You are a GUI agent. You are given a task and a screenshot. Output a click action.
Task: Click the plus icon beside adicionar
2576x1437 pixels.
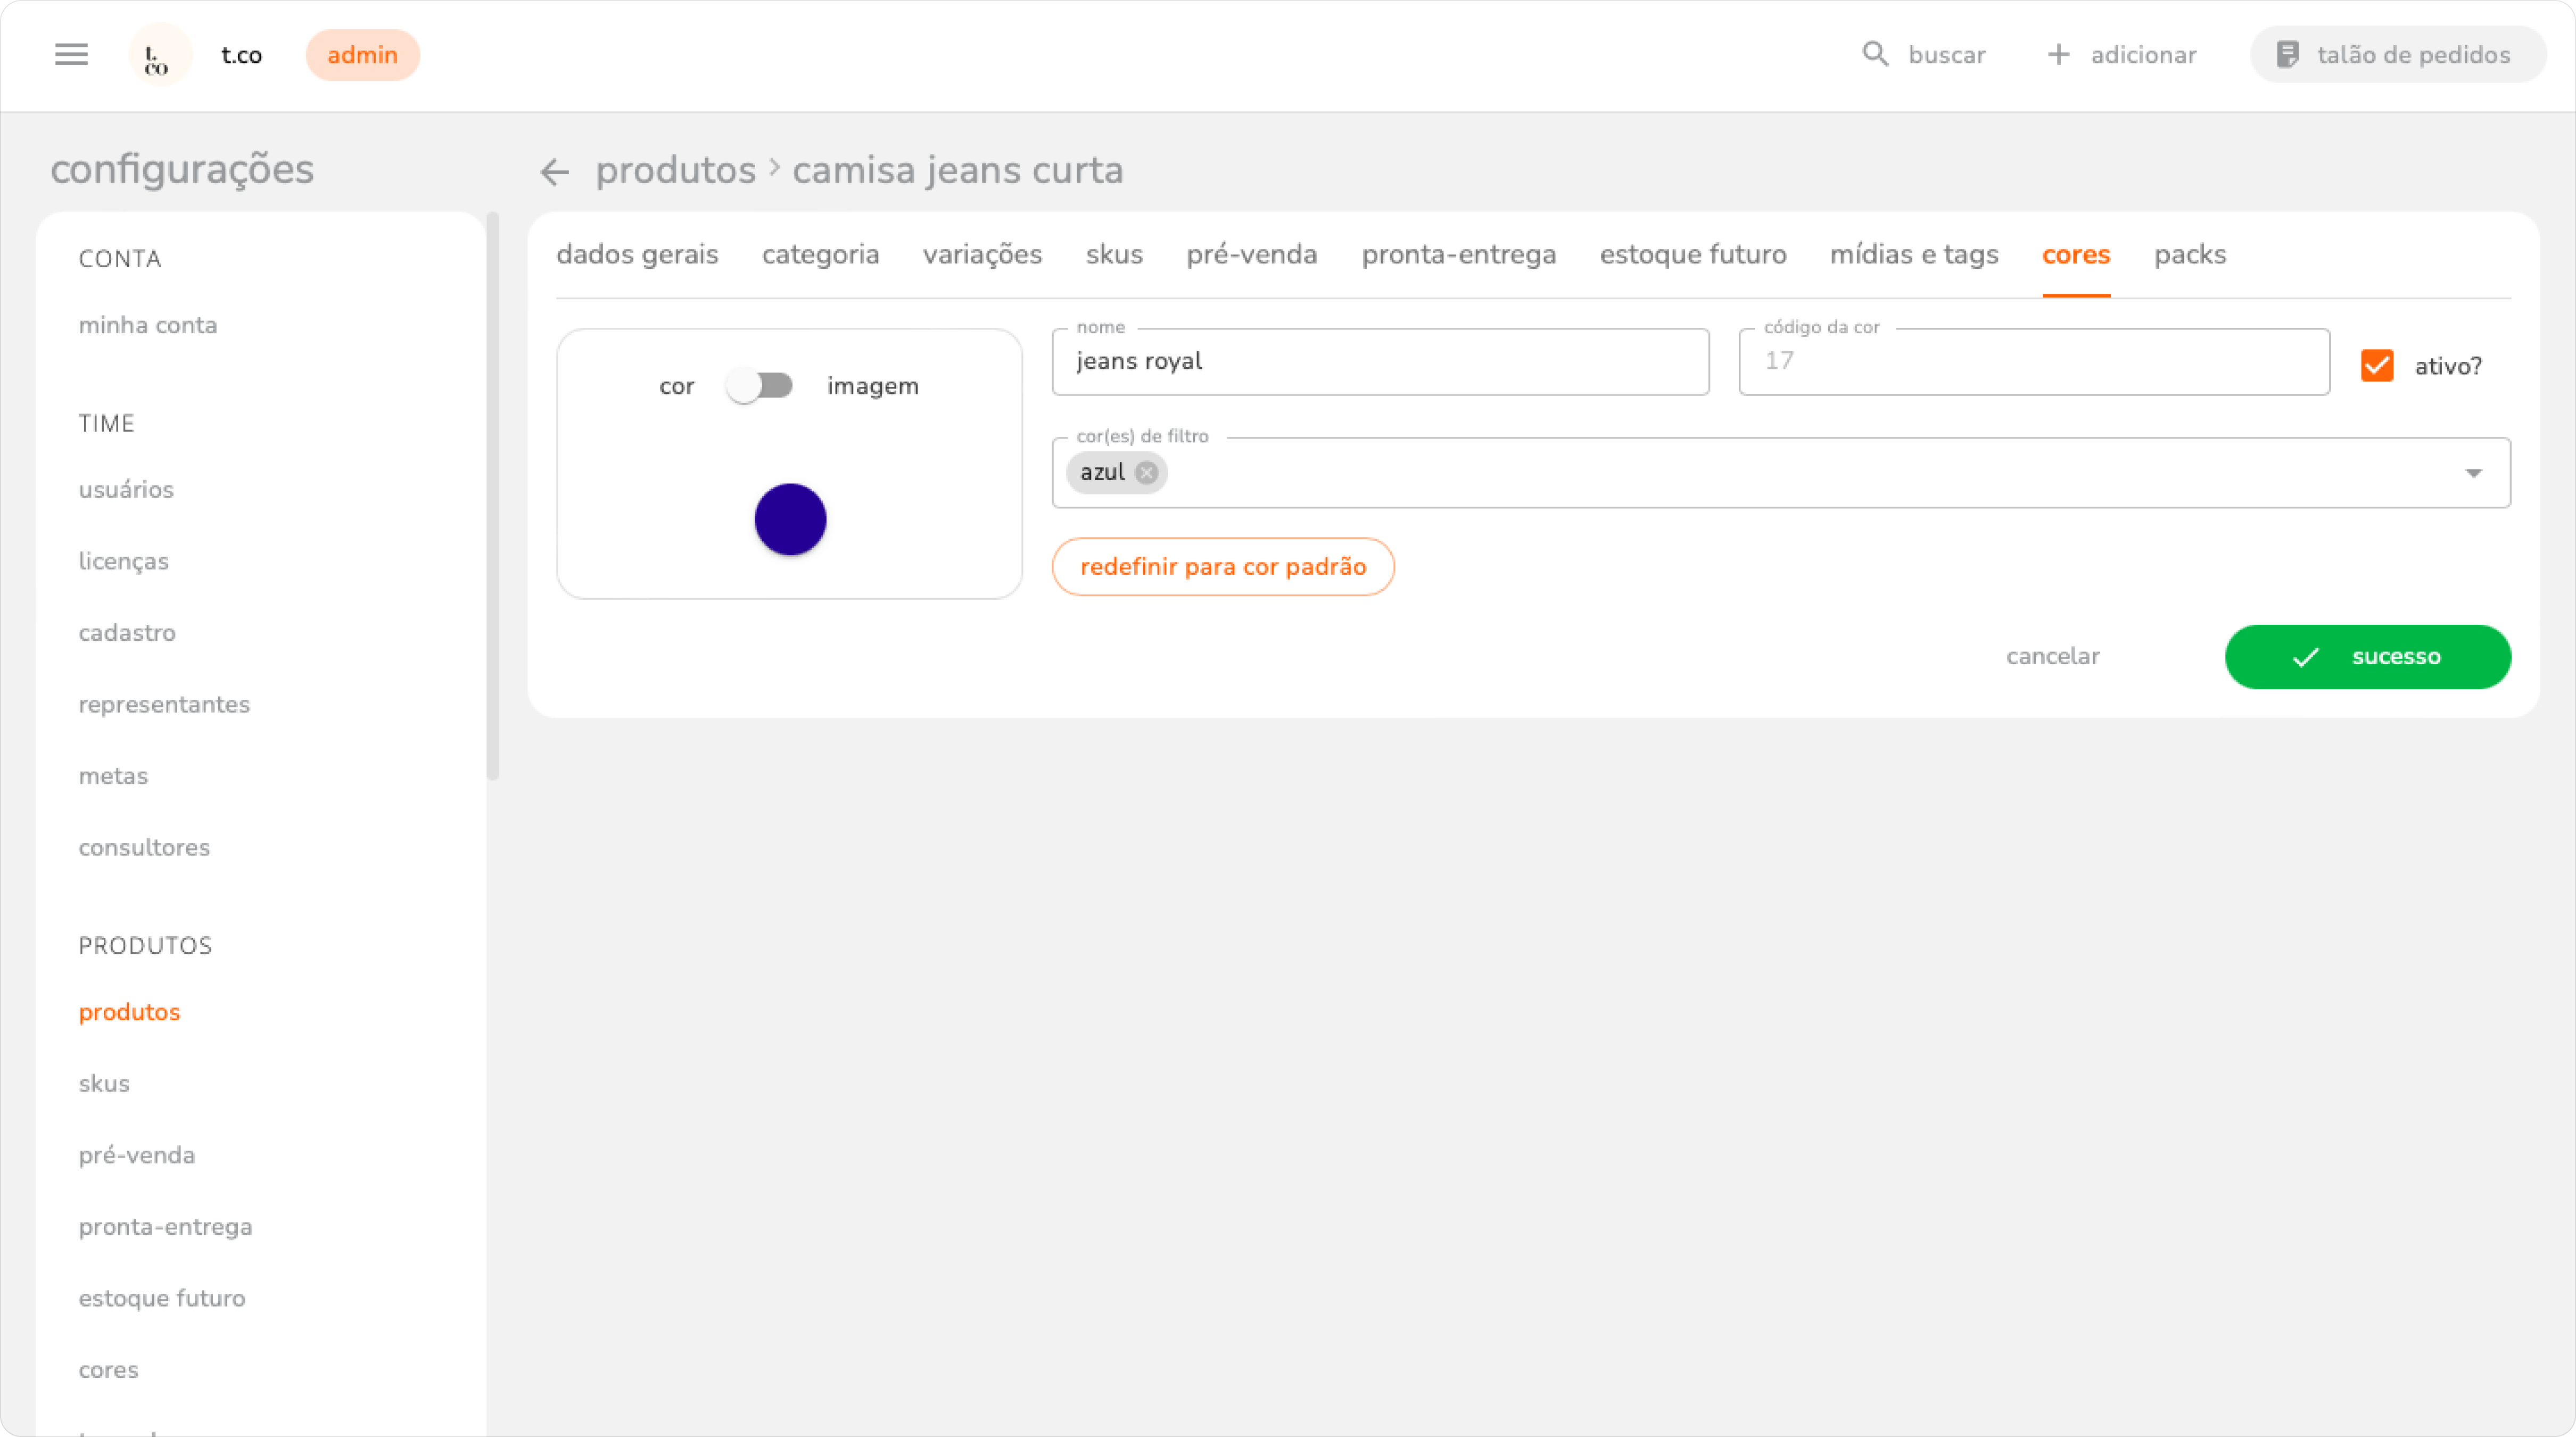[x=2058, y=54]
